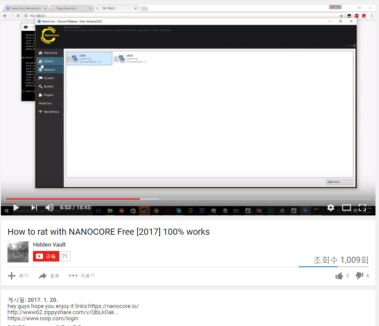379x326 pixels.
Task: Go back with browser back arrow
Action: 5,16
